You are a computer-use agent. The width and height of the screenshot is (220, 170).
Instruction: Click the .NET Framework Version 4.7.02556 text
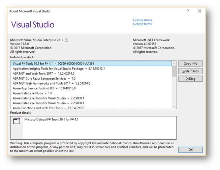[145, 44]
